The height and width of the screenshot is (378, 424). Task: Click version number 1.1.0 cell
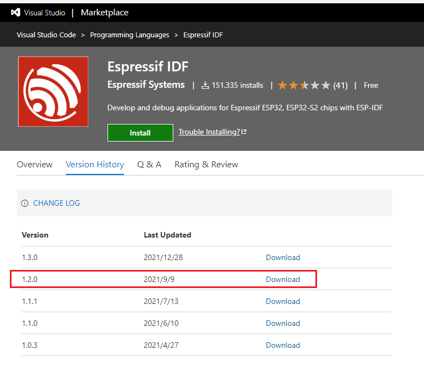(x=30, y=323)
